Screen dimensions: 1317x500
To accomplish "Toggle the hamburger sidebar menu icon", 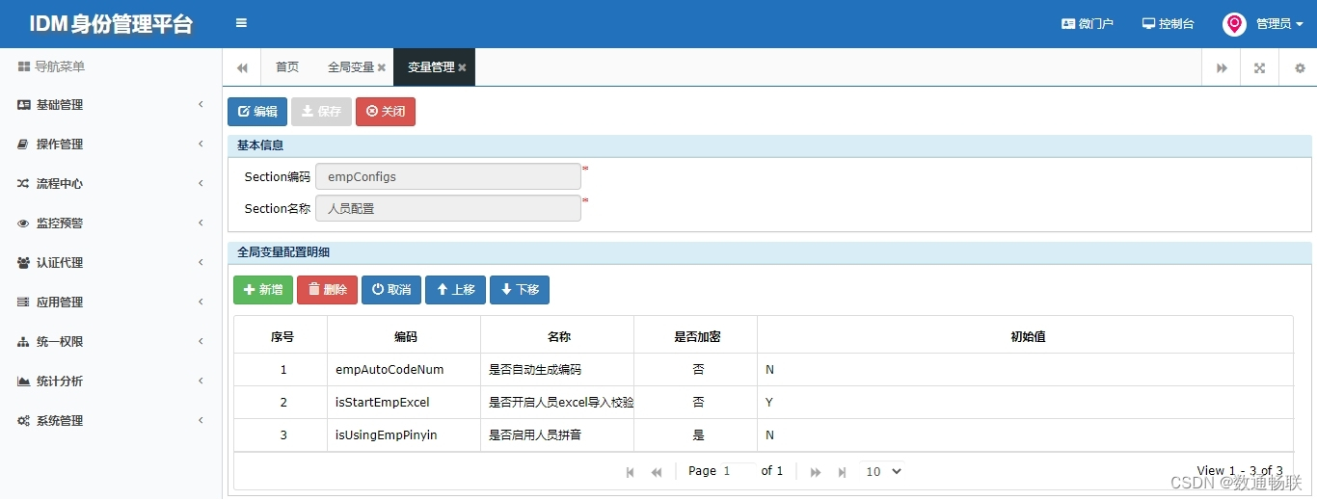I will click(241, 23).
